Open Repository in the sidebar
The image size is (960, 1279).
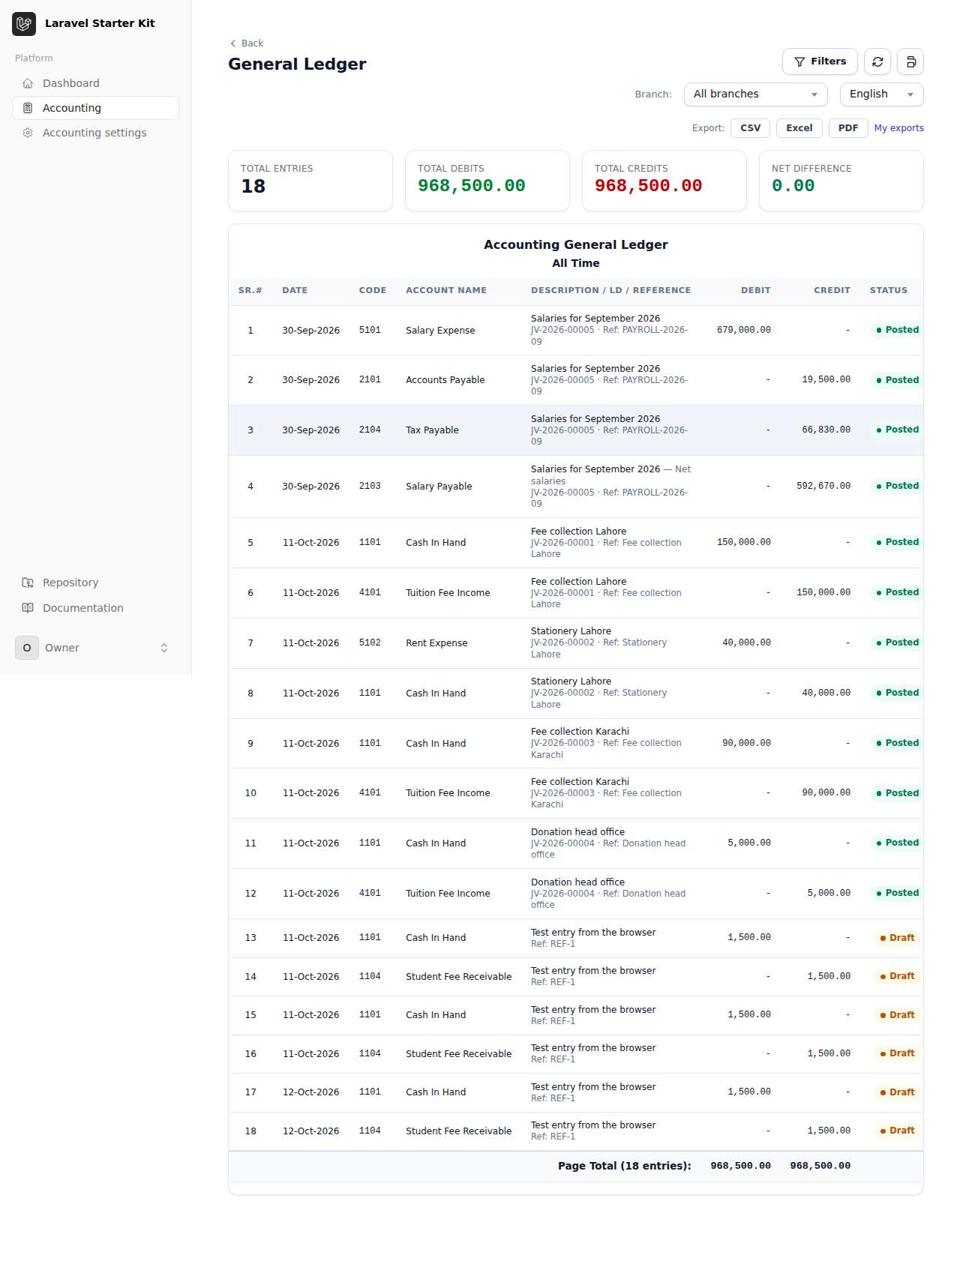click(95, 583)
